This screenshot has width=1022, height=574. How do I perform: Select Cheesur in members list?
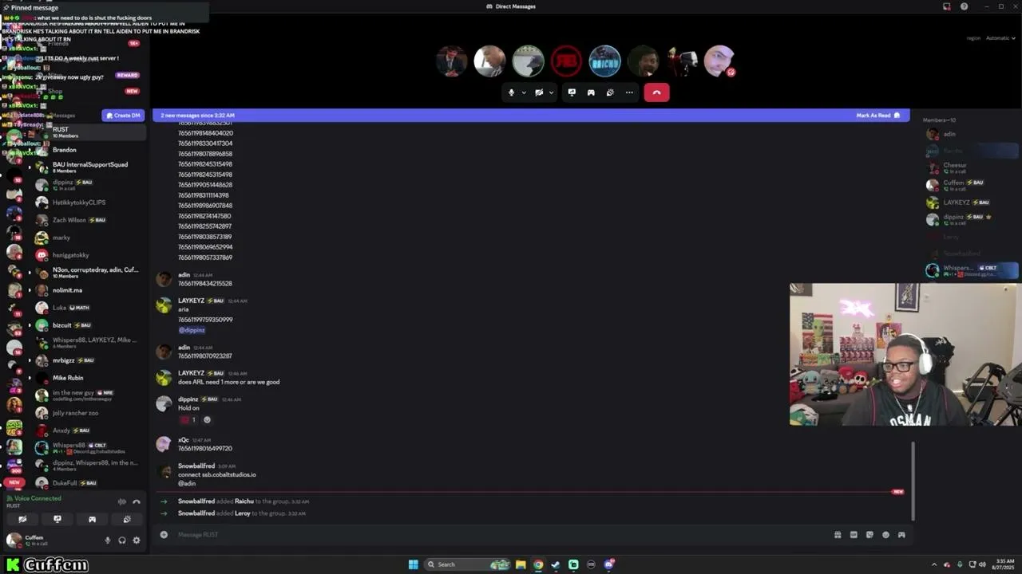point(971,167)
